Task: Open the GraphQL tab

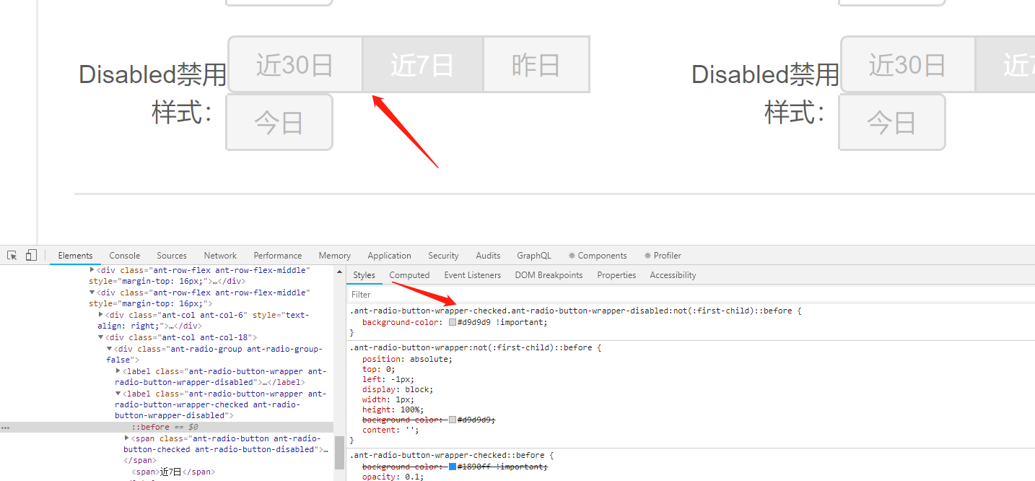Action: tap(534, 256)
